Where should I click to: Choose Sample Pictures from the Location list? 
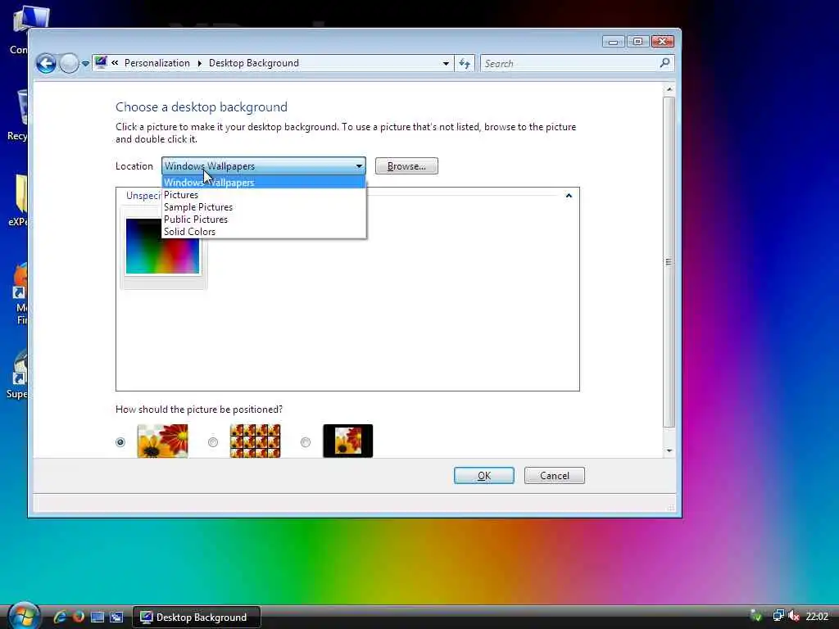coord(263,207)
